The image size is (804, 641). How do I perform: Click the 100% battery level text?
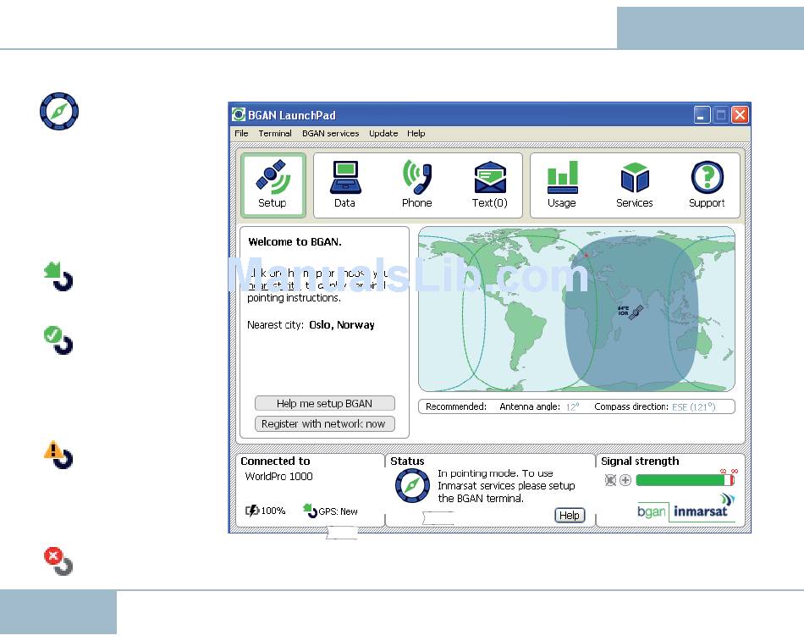[x=273, y=511]
